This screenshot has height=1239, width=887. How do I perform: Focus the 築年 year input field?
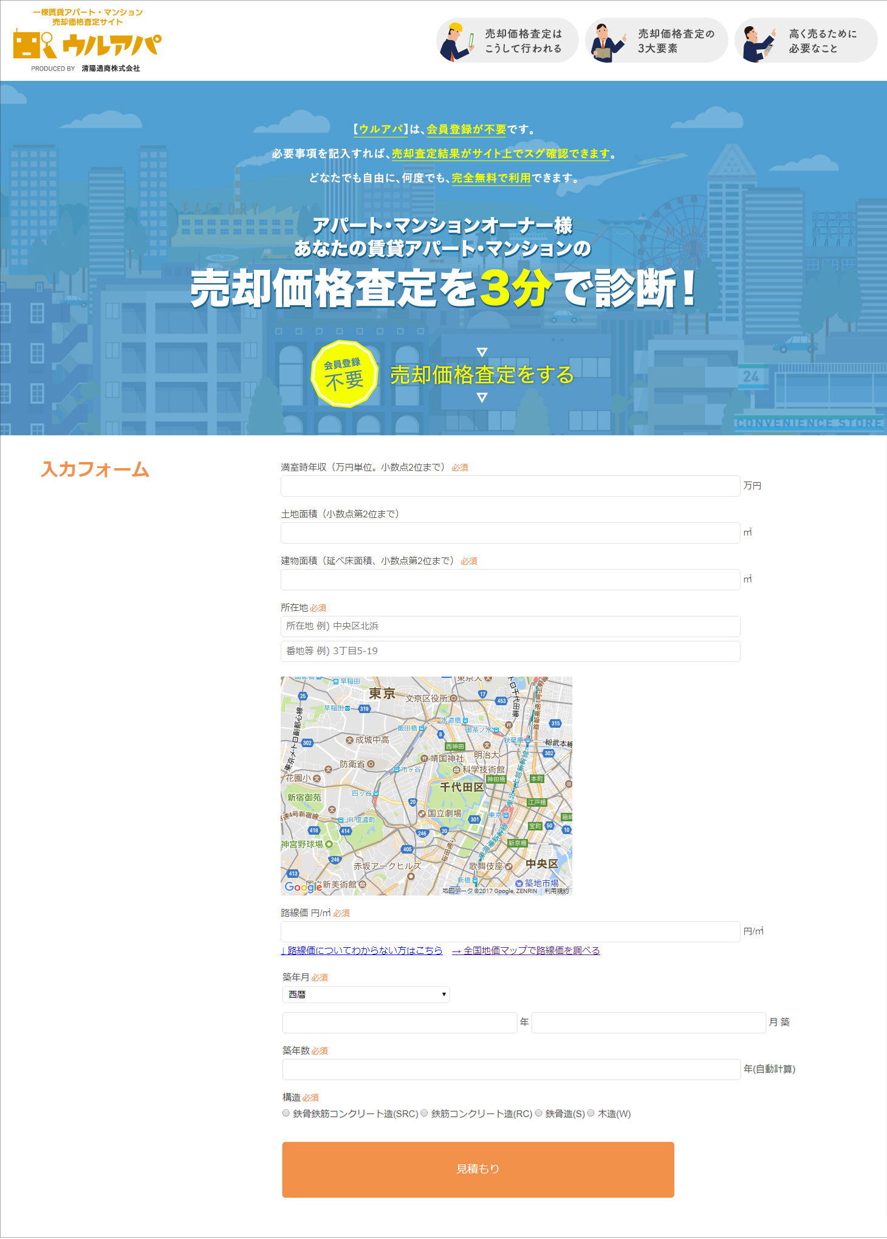[400, 1023]
